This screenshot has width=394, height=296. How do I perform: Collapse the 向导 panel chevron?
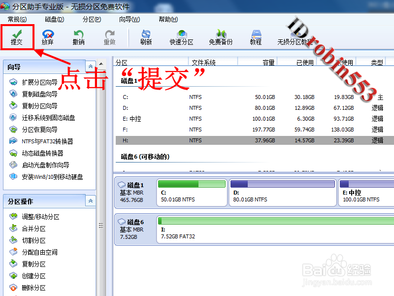pos(91,66)
